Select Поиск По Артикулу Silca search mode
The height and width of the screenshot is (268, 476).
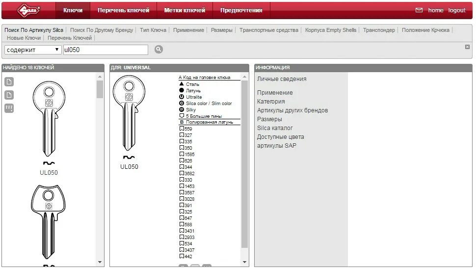click(x=34, y=30)
